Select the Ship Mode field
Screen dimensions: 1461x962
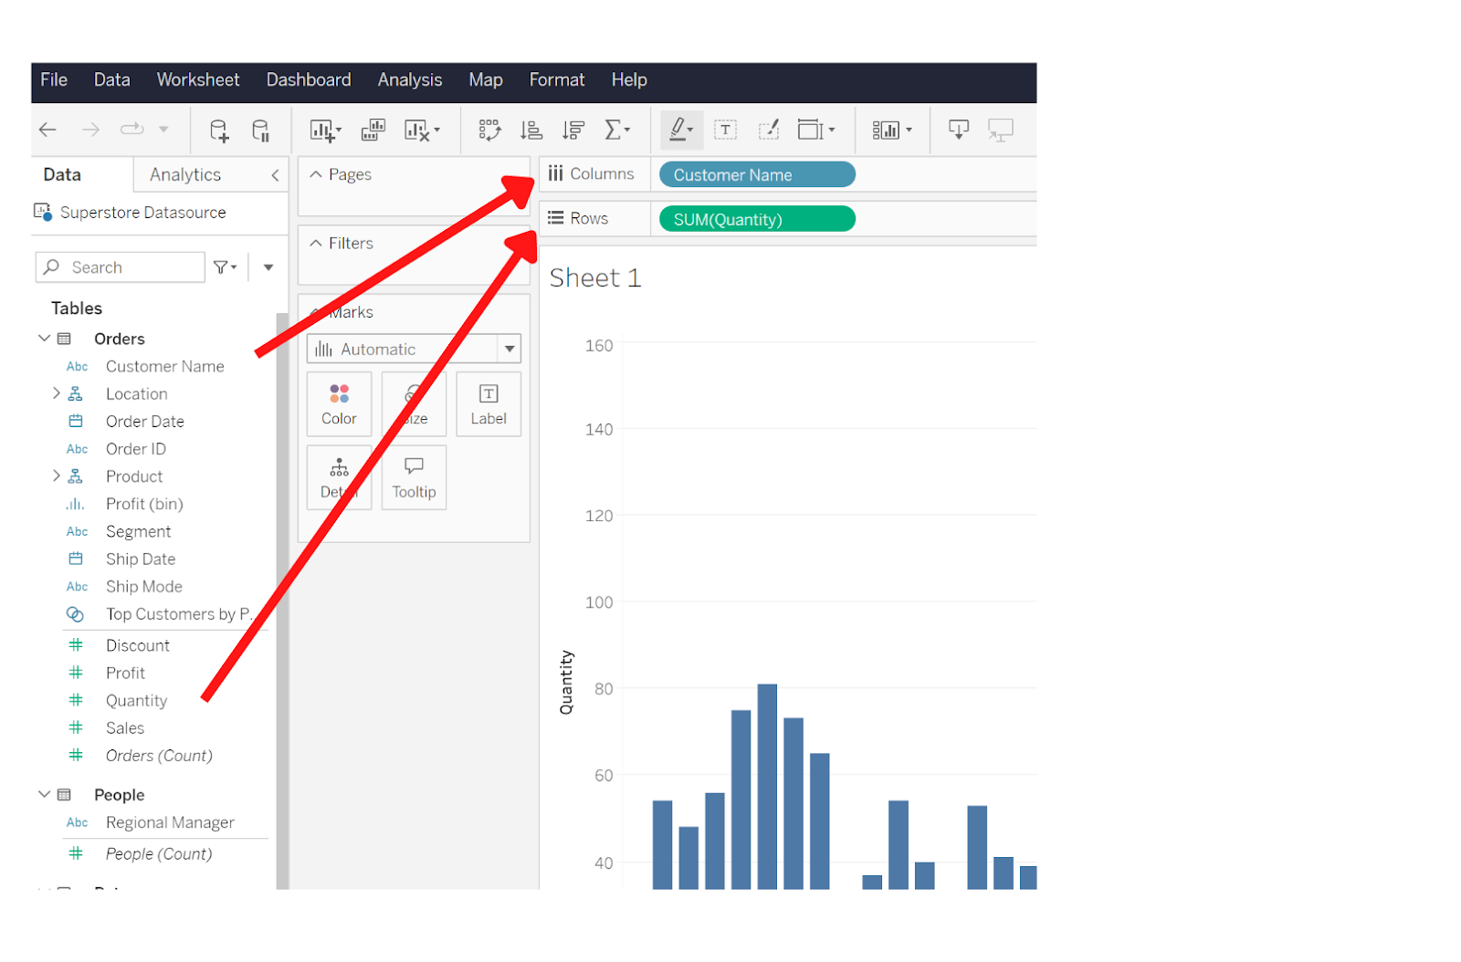coord(144,587)
